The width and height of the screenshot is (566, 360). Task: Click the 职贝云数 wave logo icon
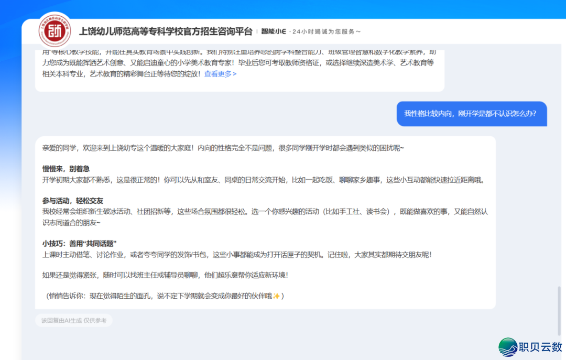point(507,347)
